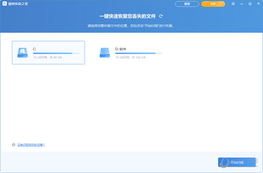Start scanning with 开始扫描 button
This screenshot has width=263, height=173.
pos(237,163)
